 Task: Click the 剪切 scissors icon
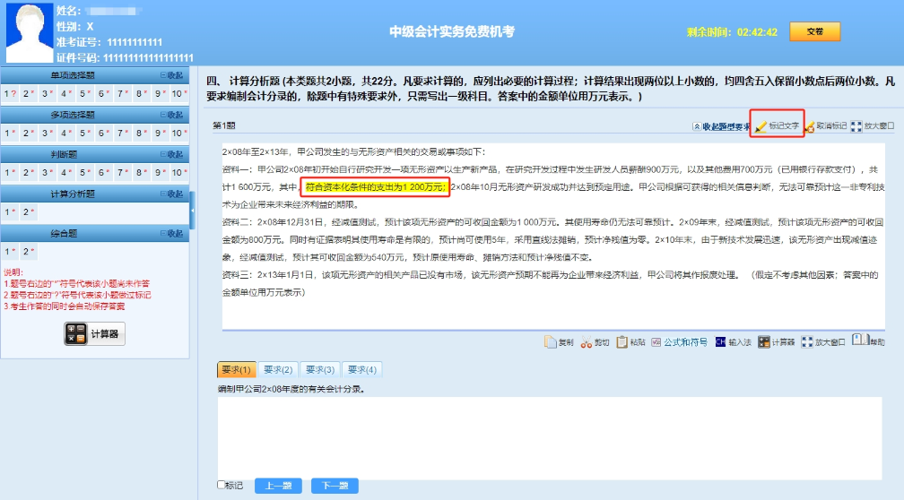pos(595,342)
